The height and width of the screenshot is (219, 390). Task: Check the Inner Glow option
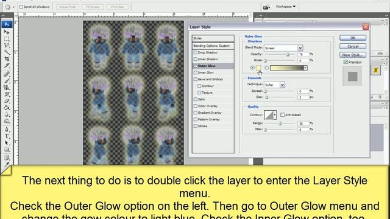pyautogui.click(x=196, y=73)
